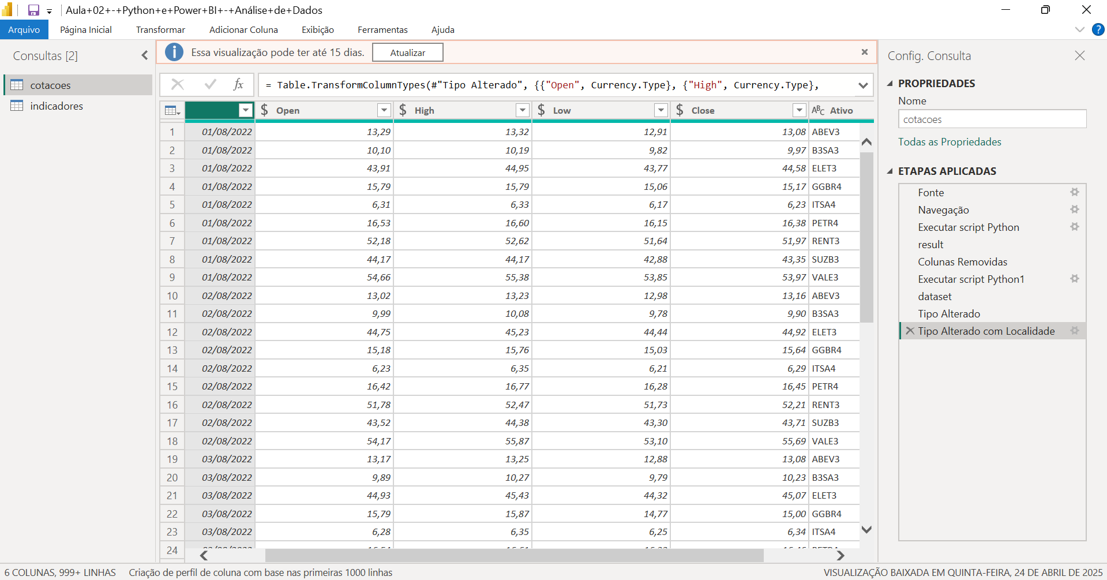Switch to the Transformar tab
The width and height of the screenshot is (1107, 580).
(160, 30)
